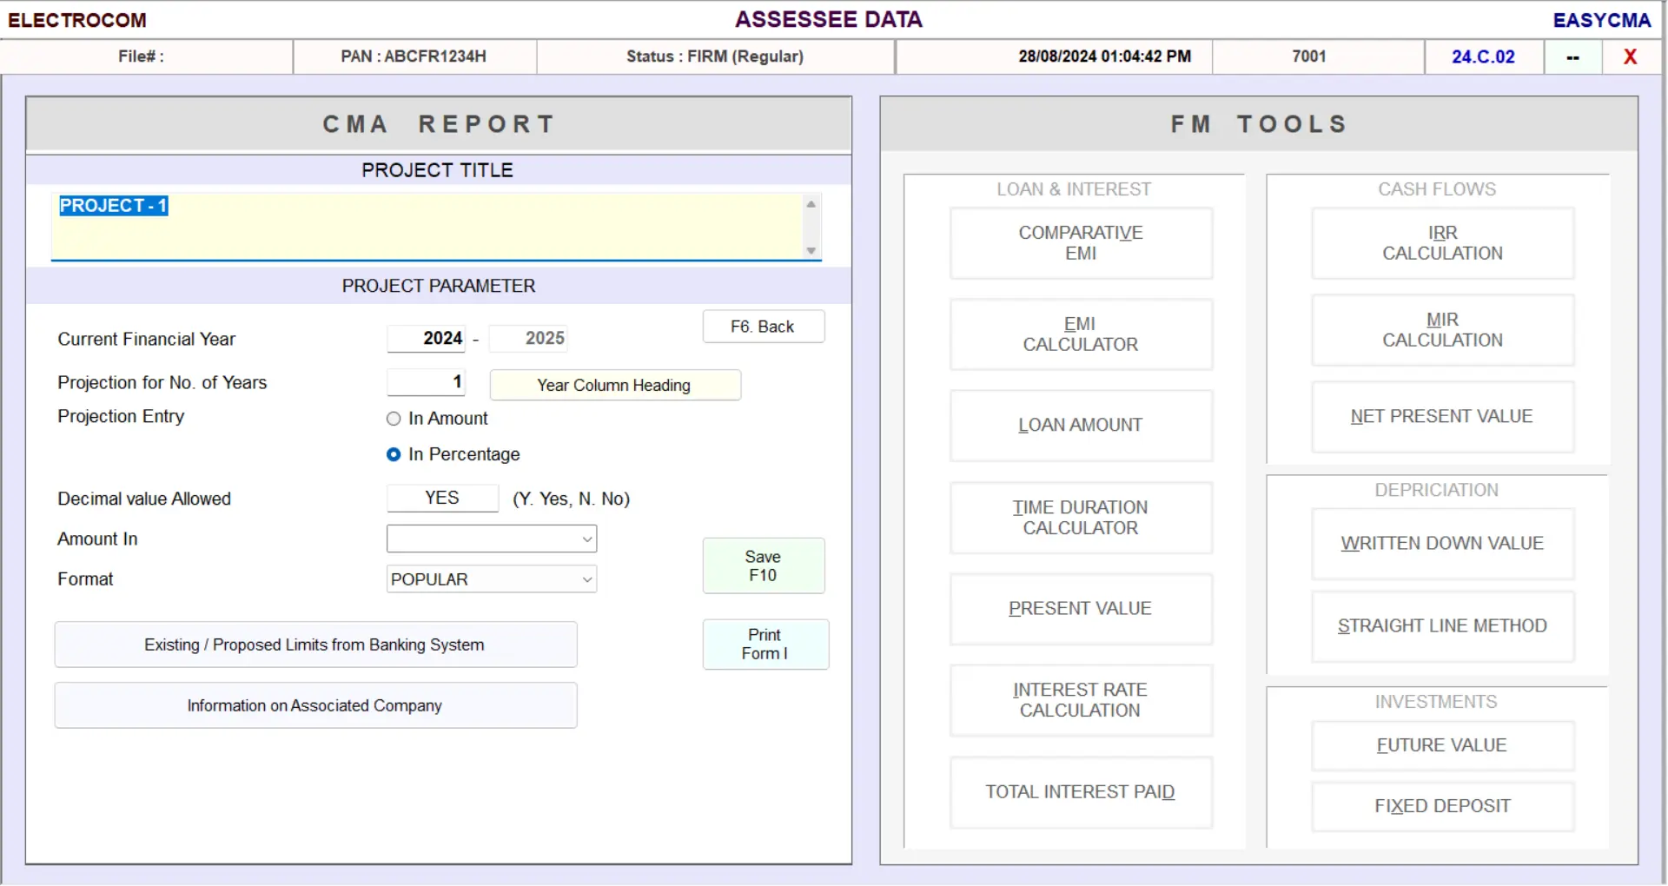Image resolution: width=1668 pixels, height=886 pixels.
Task: Open the Written Down Value depreciation tool
Action: pos(1441,543)
